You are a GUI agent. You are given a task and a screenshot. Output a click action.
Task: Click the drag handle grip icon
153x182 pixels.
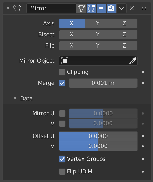click(x=145, y=8)
